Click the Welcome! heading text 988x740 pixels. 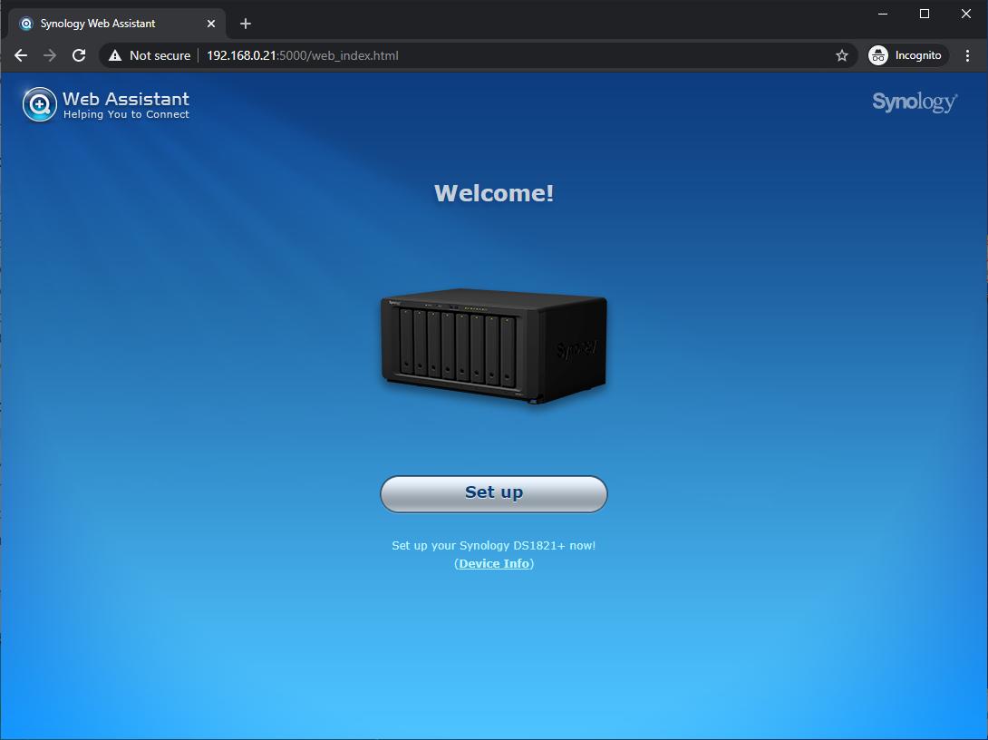pyautogui.click(x=494, y=193)
